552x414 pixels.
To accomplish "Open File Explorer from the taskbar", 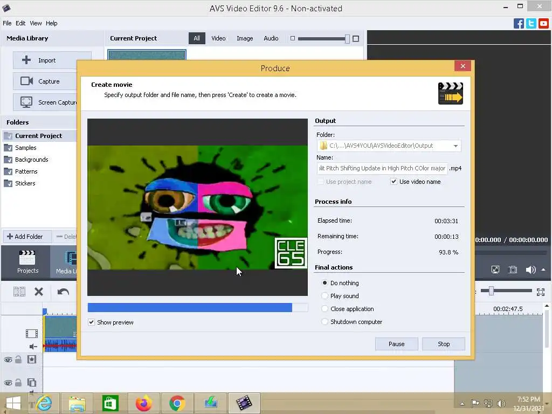I will click(x=77, y=403).
